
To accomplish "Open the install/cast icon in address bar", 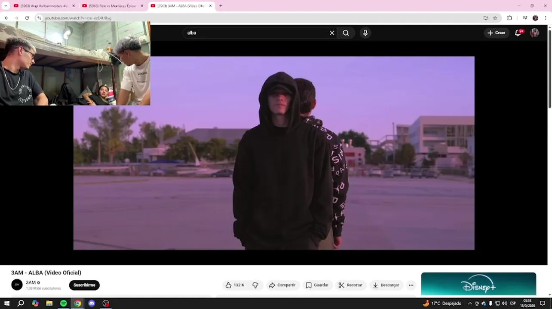I will pos(486,18).
